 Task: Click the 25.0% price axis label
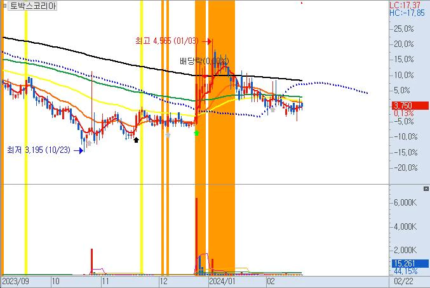pos(404,29)
